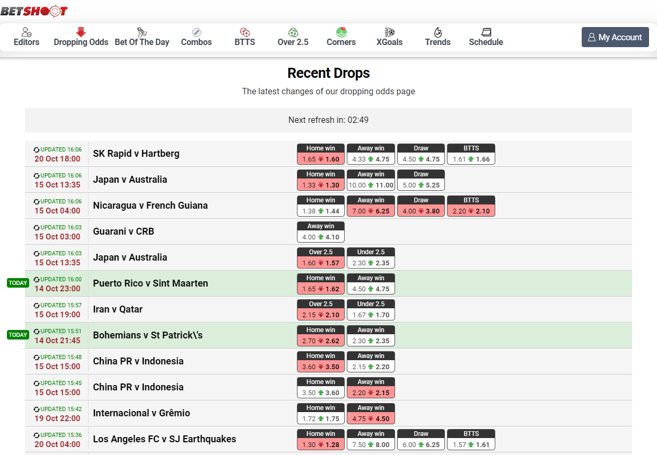Open the Editors section icon
The image size is (657, 455).
pos(27,32)
